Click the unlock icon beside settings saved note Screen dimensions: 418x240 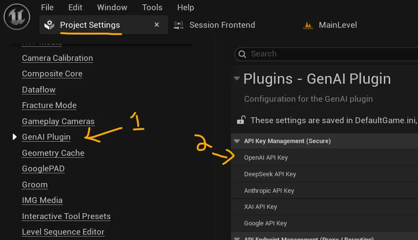(x=241, y=120)
